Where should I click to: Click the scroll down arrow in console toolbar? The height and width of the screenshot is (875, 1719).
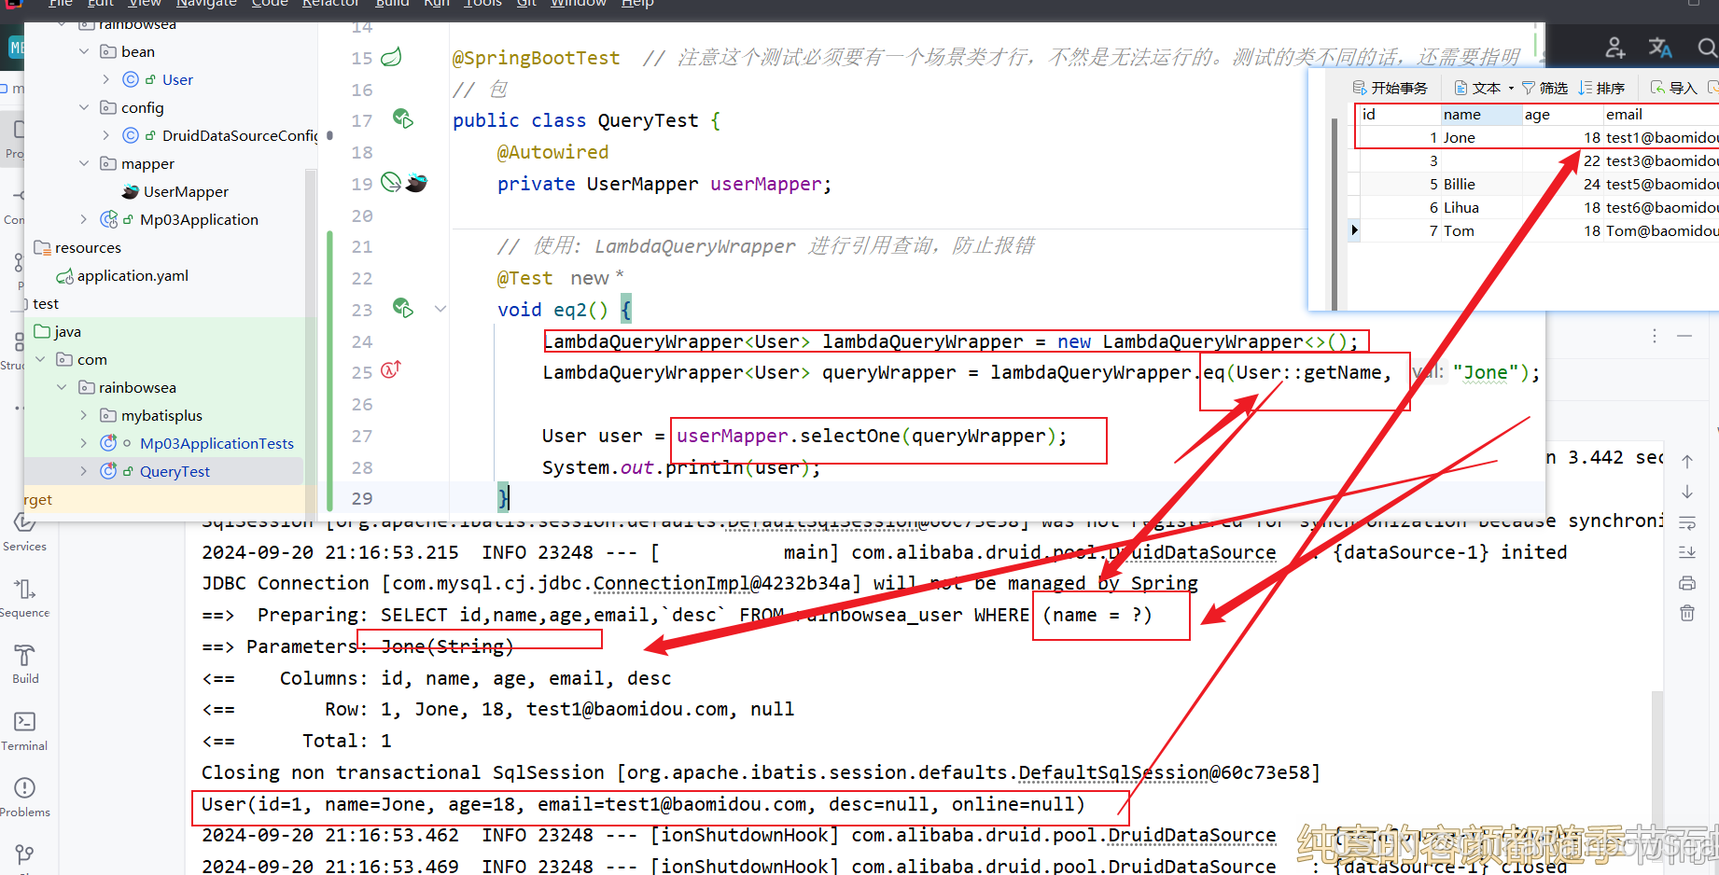(1687, 492)
